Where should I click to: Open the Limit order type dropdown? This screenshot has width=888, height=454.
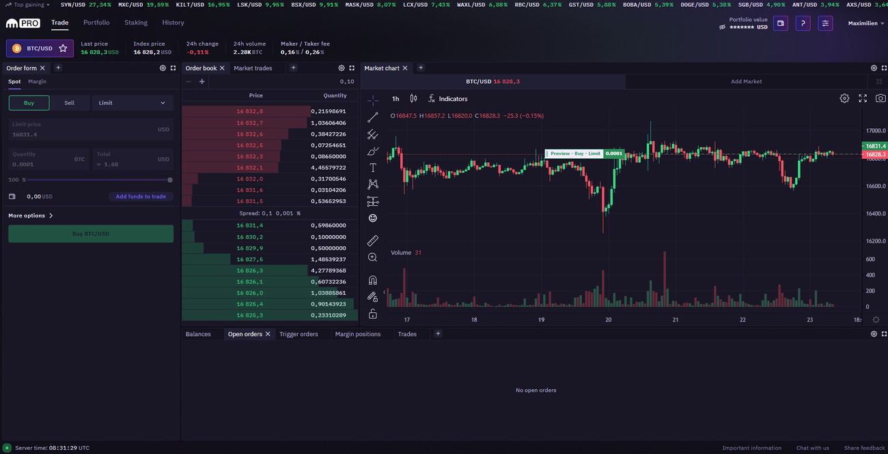[x=132, y=103]
